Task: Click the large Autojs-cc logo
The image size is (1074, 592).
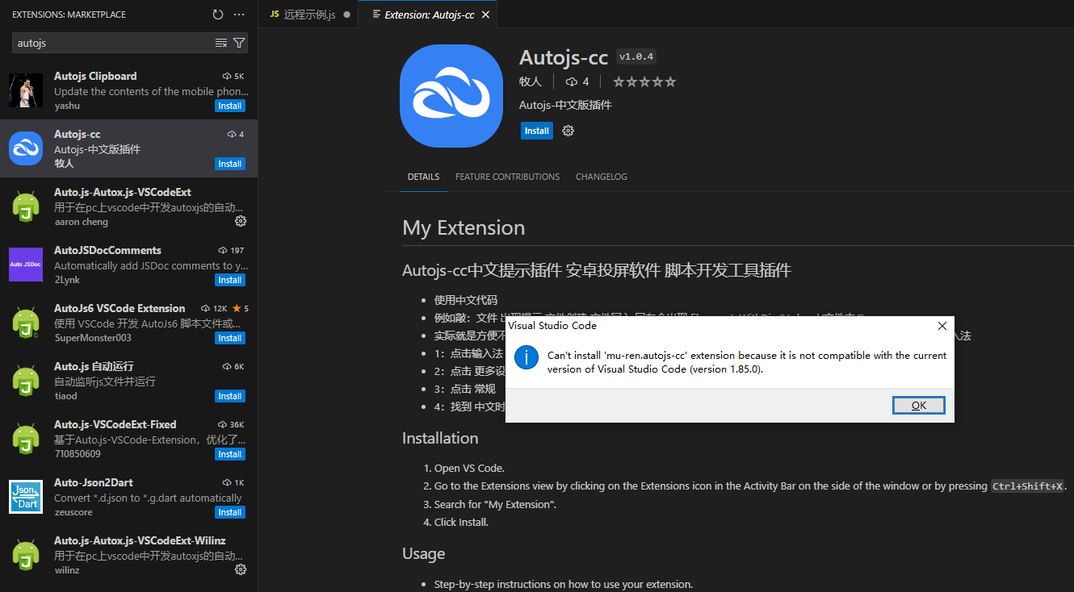Action: tap(451, 96)
